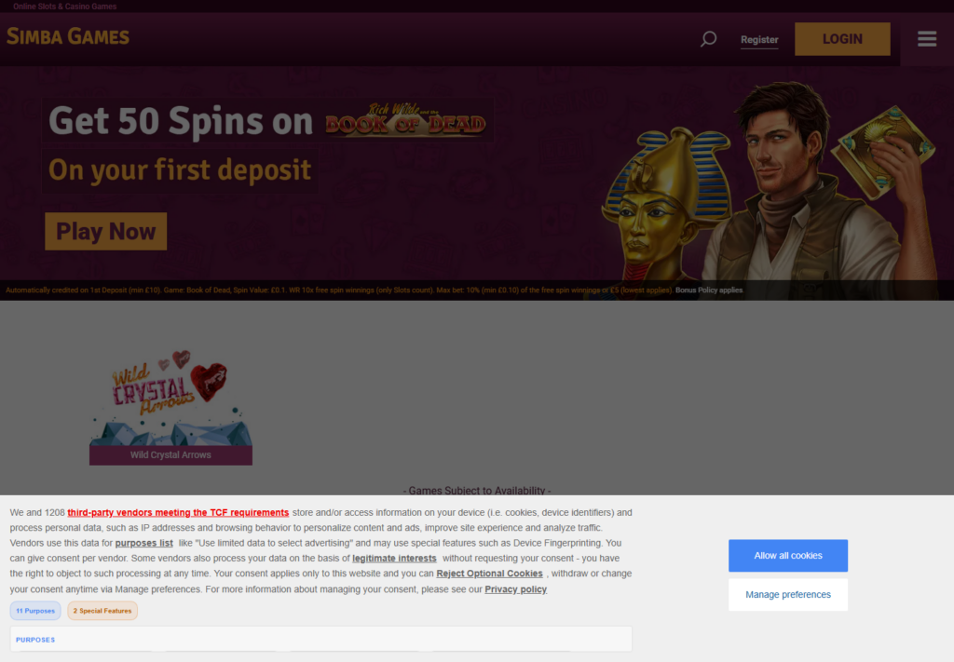Click the PURPOSES section header

coord(35,640)
